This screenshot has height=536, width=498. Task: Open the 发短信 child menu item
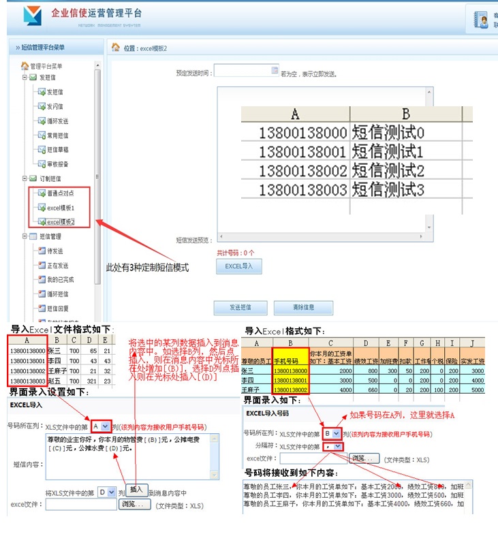pos(55,92)
